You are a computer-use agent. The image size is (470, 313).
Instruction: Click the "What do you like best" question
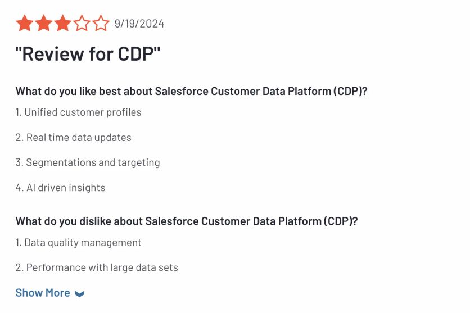[x=191, y=91]
